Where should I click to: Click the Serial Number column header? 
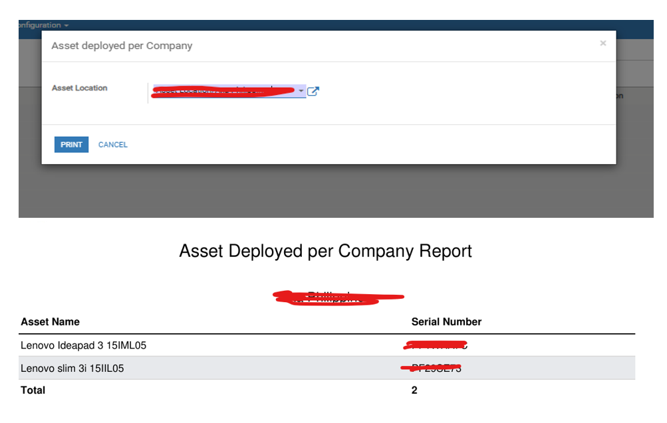click(x=446, y=322)
